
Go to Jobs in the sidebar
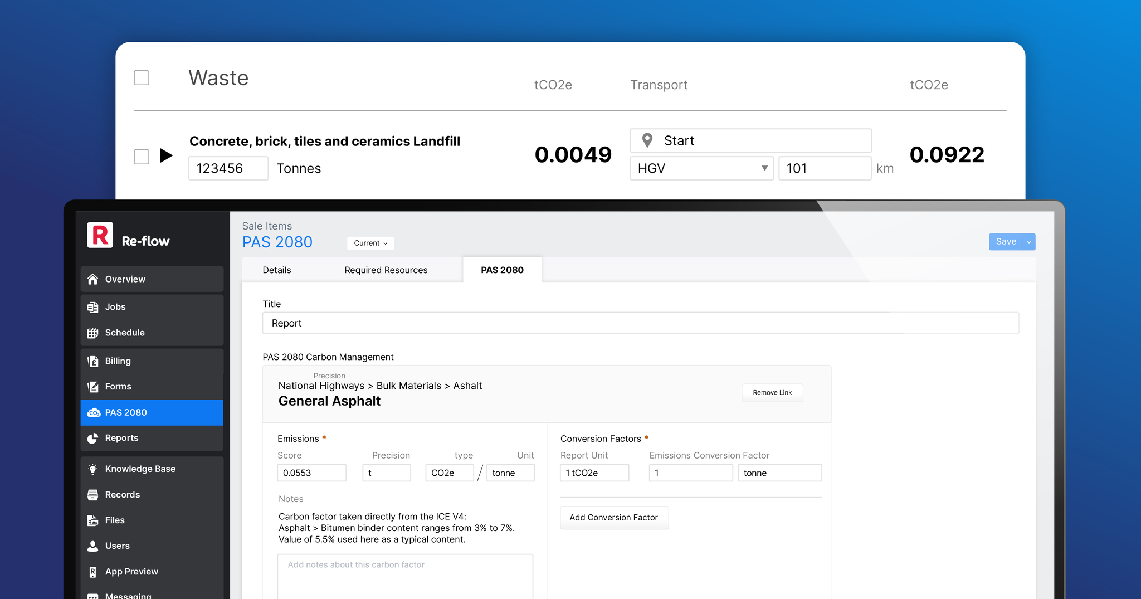pyautogui.click(x=152, y=307)
